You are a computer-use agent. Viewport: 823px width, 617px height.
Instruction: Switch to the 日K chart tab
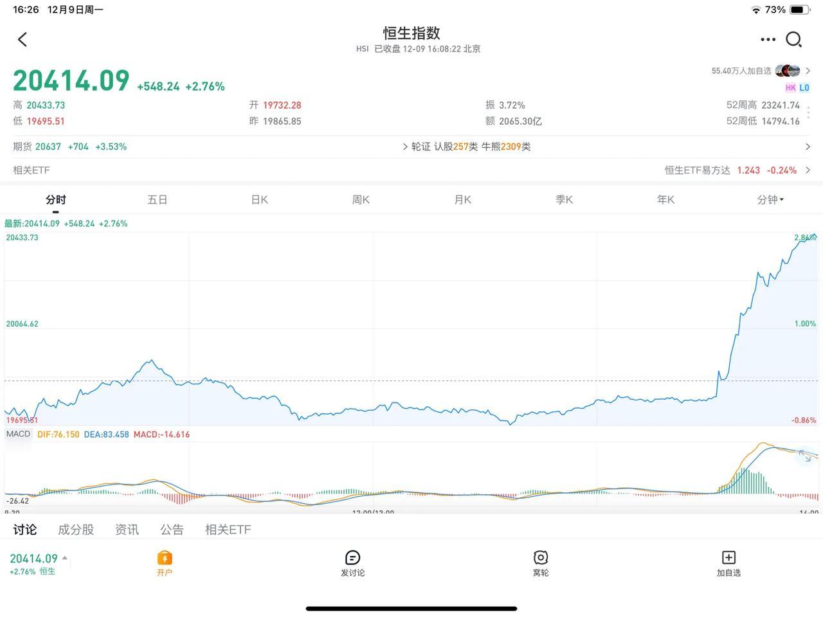[x=259, y=200]
